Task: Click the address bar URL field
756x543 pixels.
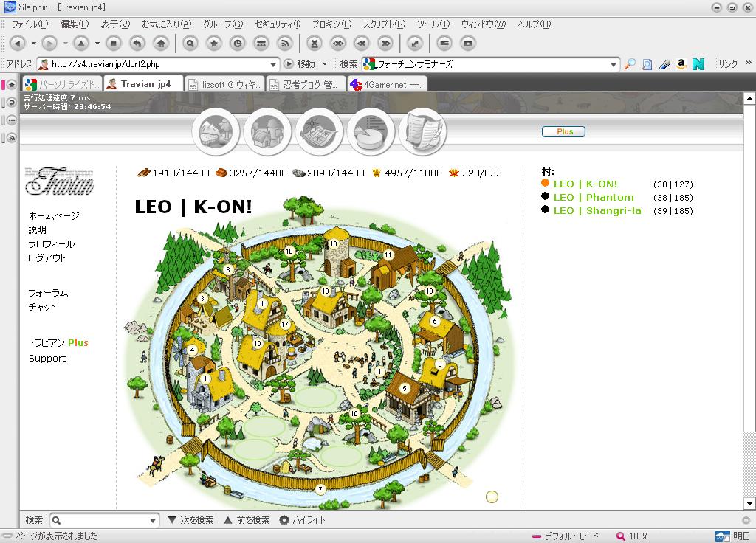Action: point(158,64)
